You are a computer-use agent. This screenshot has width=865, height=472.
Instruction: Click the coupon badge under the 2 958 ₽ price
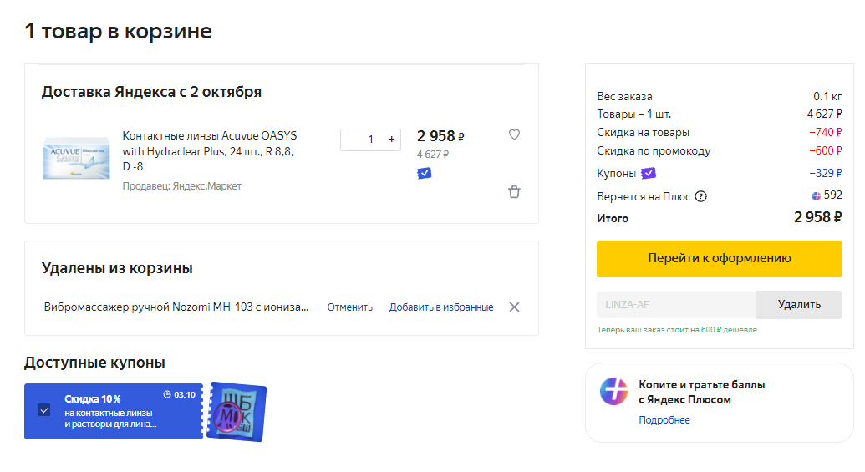pos(425,173)
